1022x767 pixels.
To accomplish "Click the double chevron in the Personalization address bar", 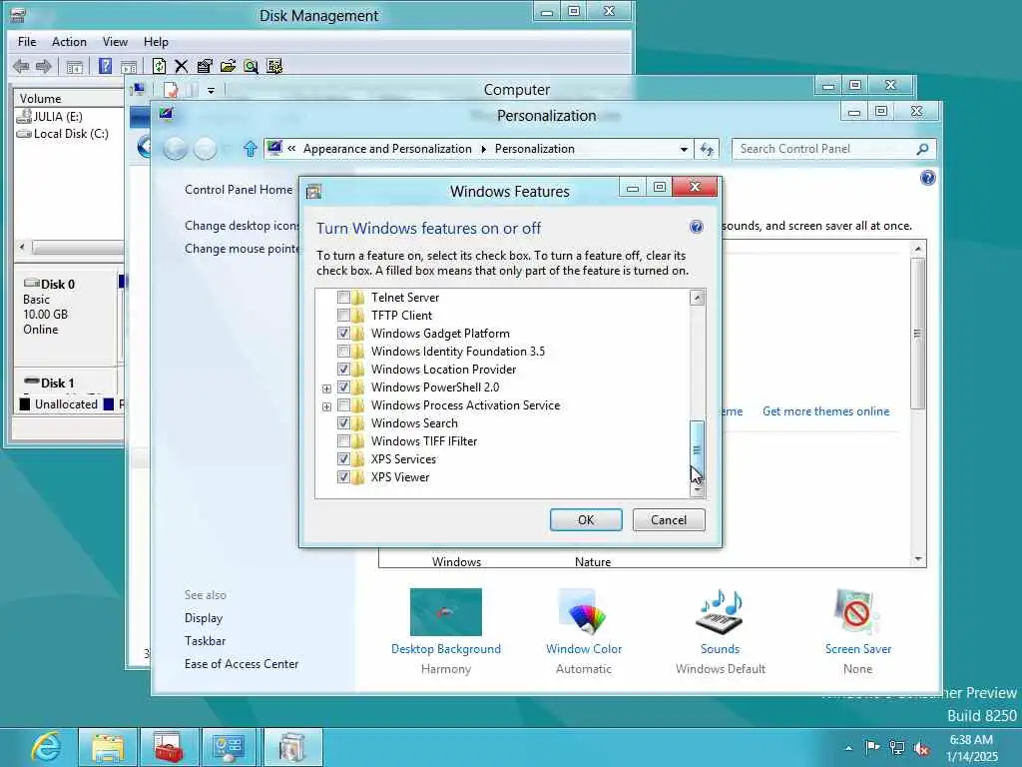I will pyautogui.click(x=291, y=149).
